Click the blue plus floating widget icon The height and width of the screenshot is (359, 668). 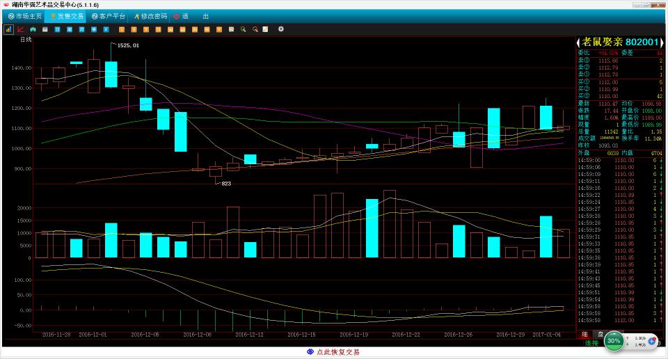point(652,341)
